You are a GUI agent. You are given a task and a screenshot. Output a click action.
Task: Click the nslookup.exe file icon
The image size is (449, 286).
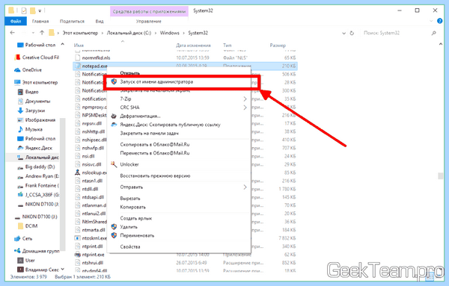coord(77,172)
